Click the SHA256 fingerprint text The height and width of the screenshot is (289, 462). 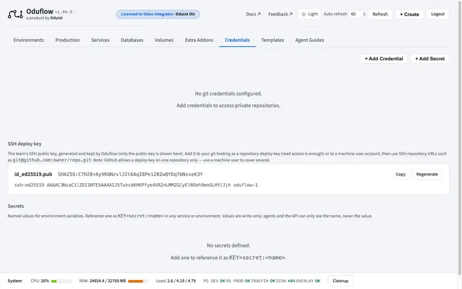pos(130,174)
